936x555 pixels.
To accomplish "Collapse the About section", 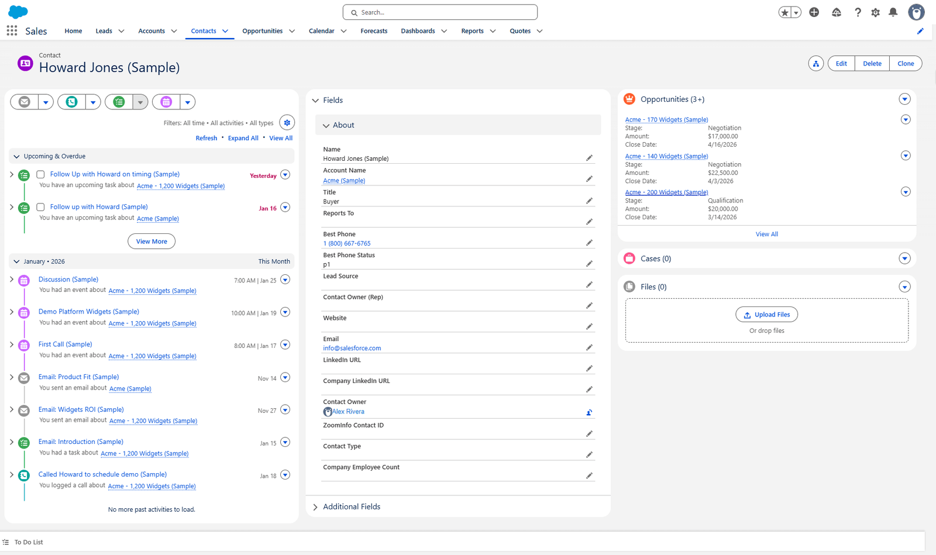I will [x=326, y=125].
